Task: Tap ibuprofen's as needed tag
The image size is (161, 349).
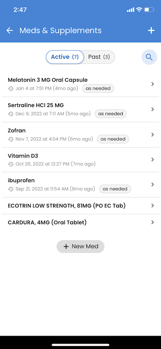Action: (115, 189)
